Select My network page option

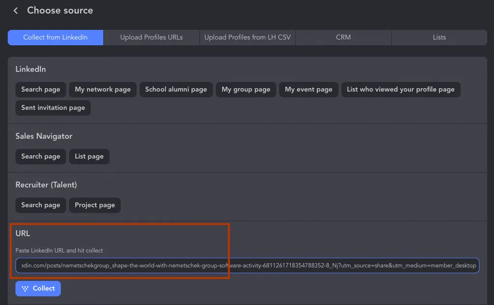pyautogui.click(x=103, y=90)
